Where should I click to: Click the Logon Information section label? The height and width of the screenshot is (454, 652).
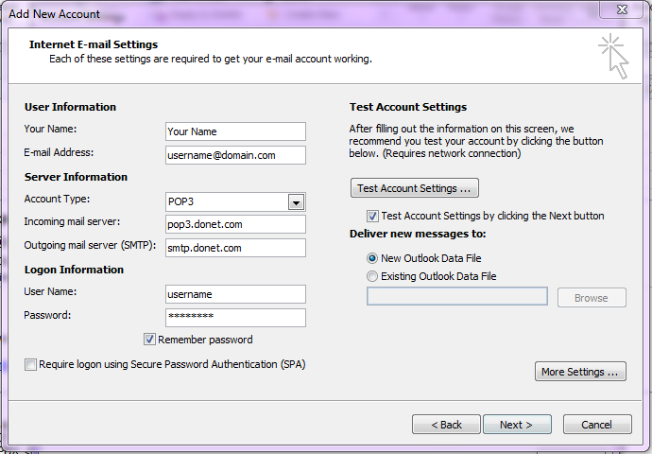74,270
